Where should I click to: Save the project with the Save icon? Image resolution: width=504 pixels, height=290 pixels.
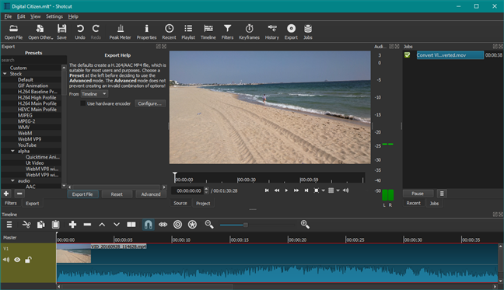61,32
